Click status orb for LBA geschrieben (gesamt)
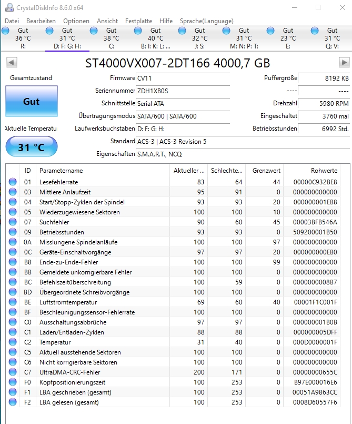Viewport: 352px width, 424px height. (13, 392)
